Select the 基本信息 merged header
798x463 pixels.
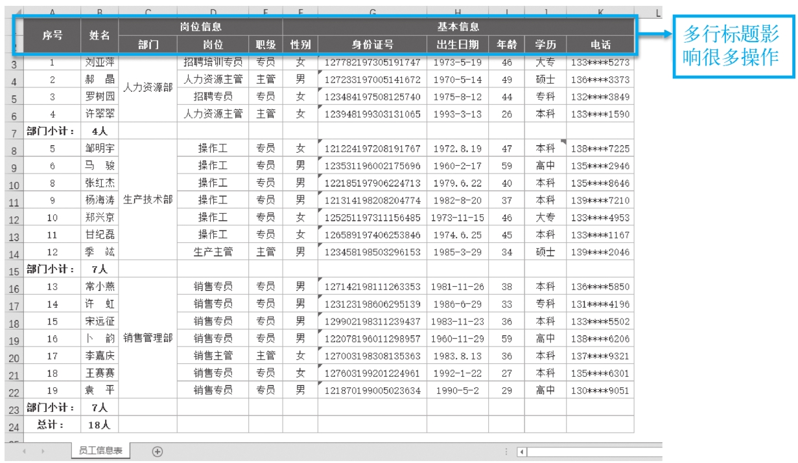458,27
